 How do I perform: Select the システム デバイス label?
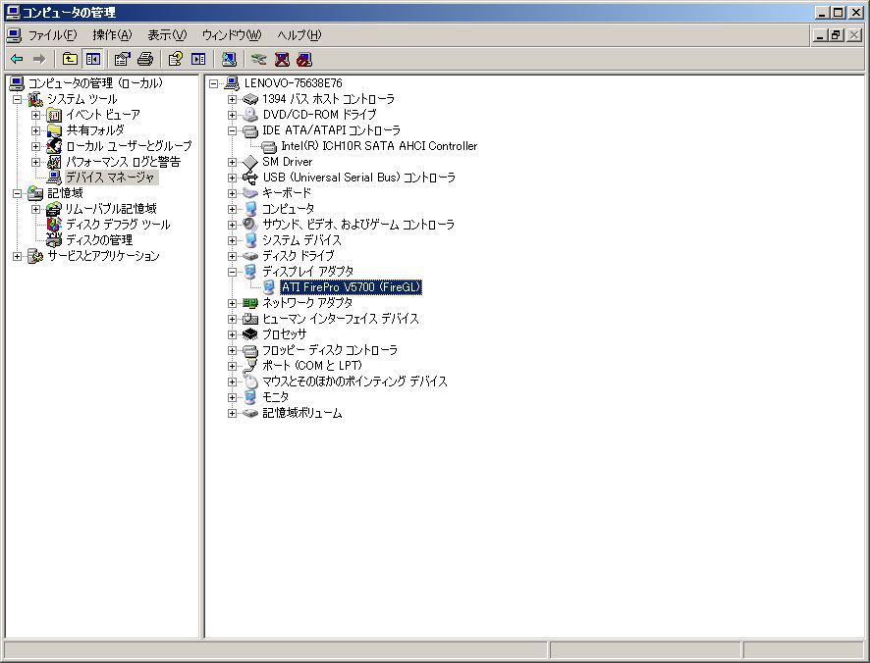point(301,240)
